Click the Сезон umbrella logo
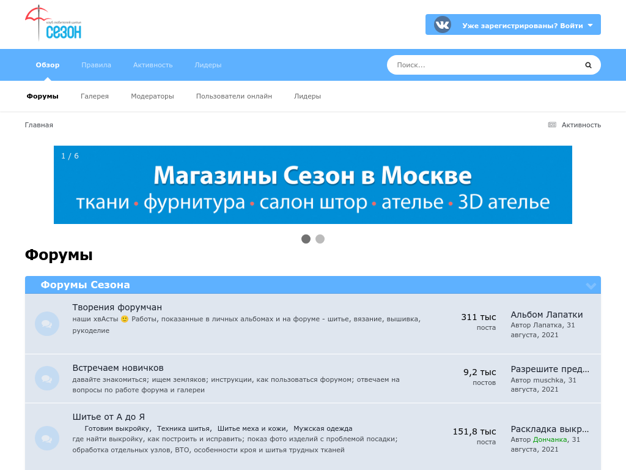Viewport: 626px width, 470px height. (54, 23)
